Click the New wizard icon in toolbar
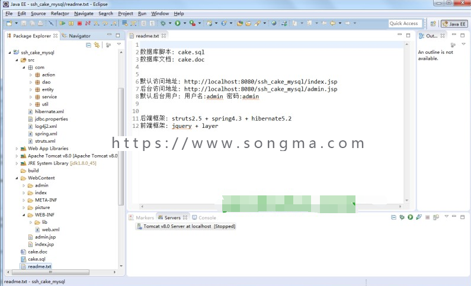Screen dimensions: 471x286 (x=9, y=24)
